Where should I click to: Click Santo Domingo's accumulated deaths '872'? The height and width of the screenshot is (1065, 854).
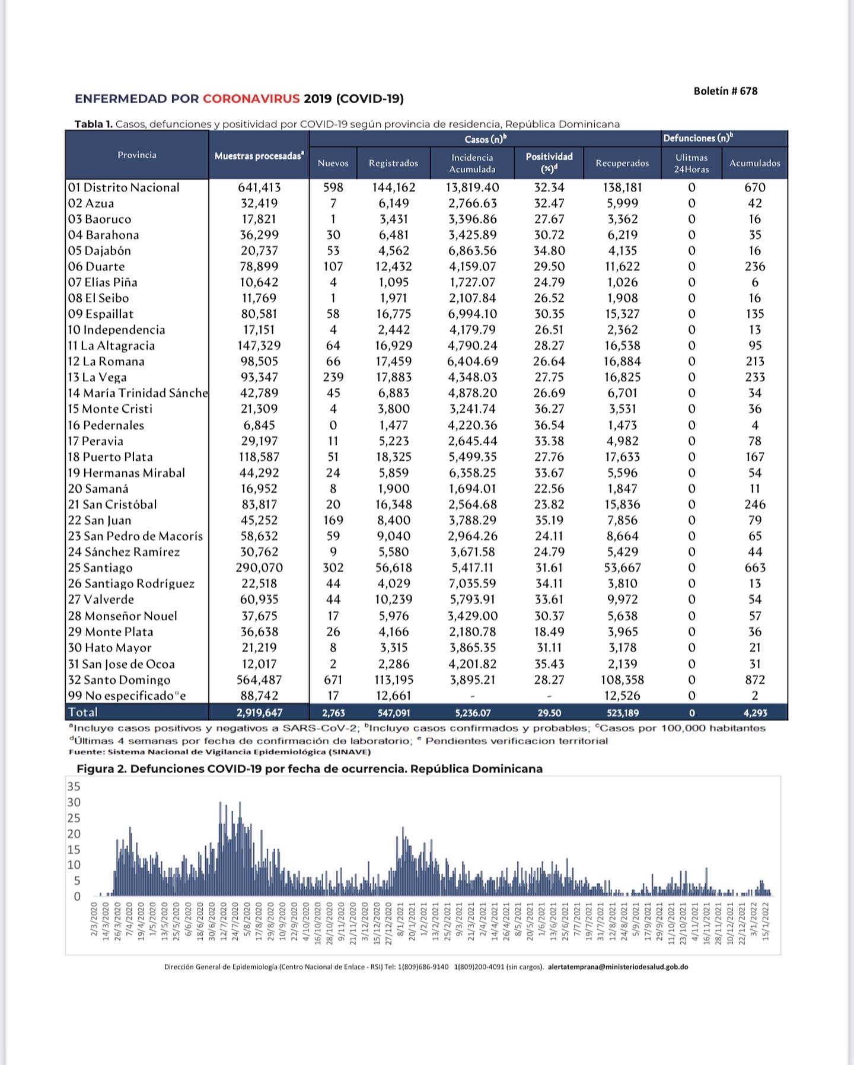[755, 680]
